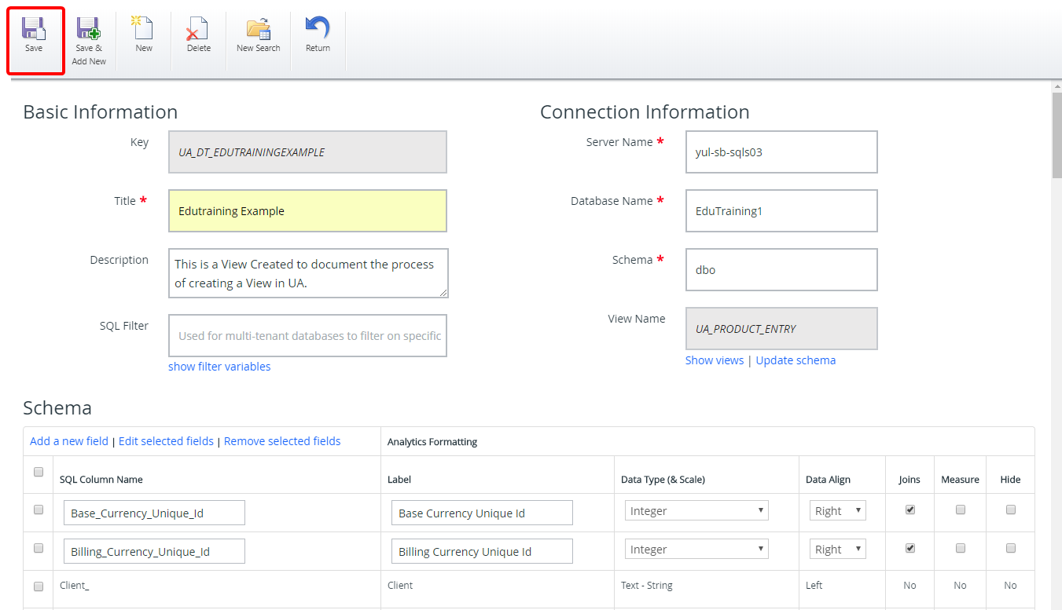Click the Data Align column header
The image size is (1062, 610).
tap(828, 480)
